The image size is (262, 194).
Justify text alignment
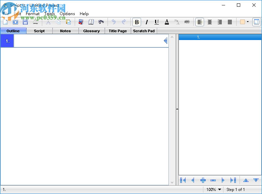230,22
